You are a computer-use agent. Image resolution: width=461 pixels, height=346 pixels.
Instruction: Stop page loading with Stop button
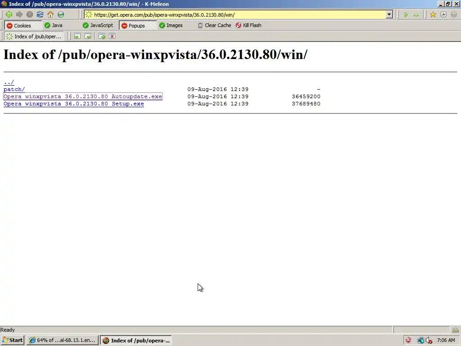[30, 14]
